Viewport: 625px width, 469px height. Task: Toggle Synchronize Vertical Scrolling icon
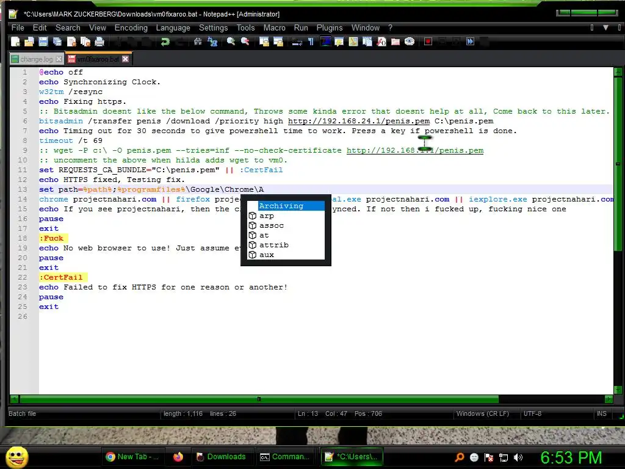tap(264, 42)
